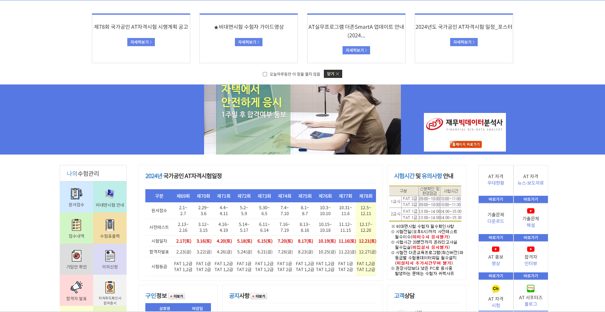Click KakaoTalk channel icon above AT 자격 시험
605x312 pixels.
tap(495, 289)
